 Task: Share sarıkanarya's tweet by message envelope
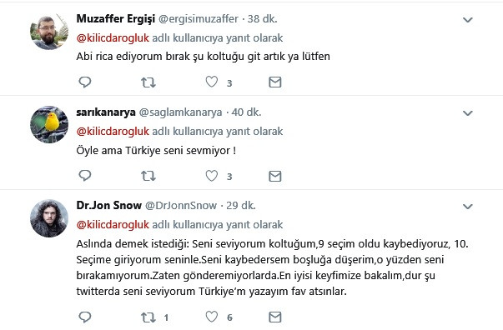pyautogui.click(x=275, y=176)
